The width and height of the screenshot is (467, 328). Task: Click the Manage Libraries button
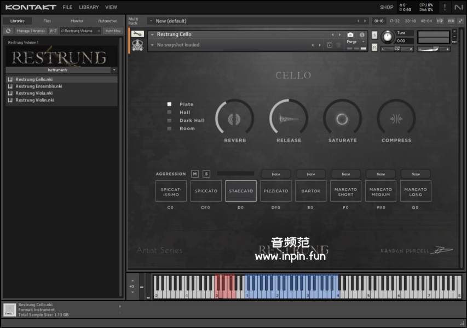pyautogui.click(x=31, y=31)
